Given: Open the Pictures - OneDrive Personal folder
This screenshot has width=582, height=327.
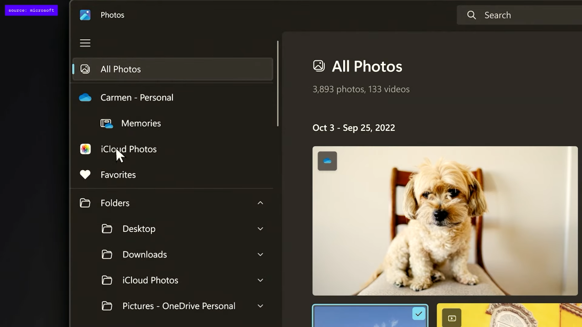Looking at the screenshot, I should click(x=178, y=306).
